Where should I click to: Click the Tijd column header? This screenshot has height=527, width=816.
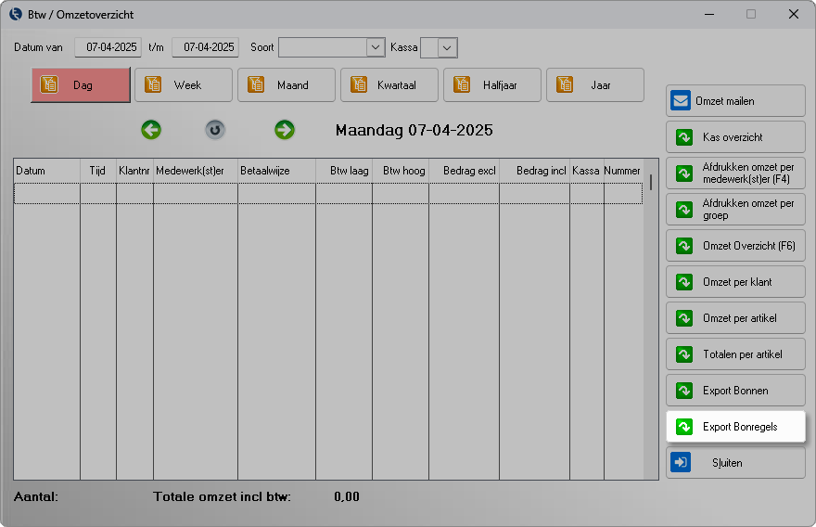[98, 171]
